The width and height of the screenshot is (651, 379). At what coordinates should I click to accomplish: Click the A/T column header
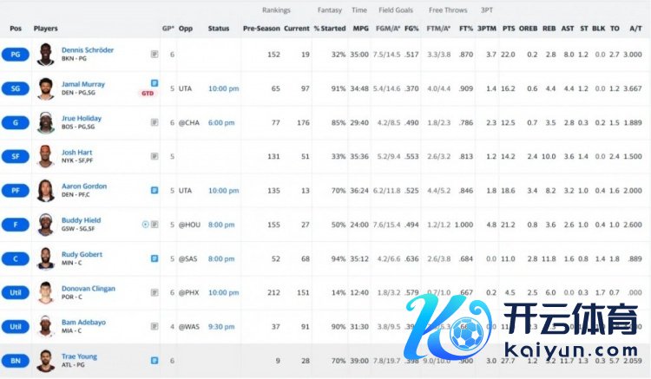(x=635, y=29)
